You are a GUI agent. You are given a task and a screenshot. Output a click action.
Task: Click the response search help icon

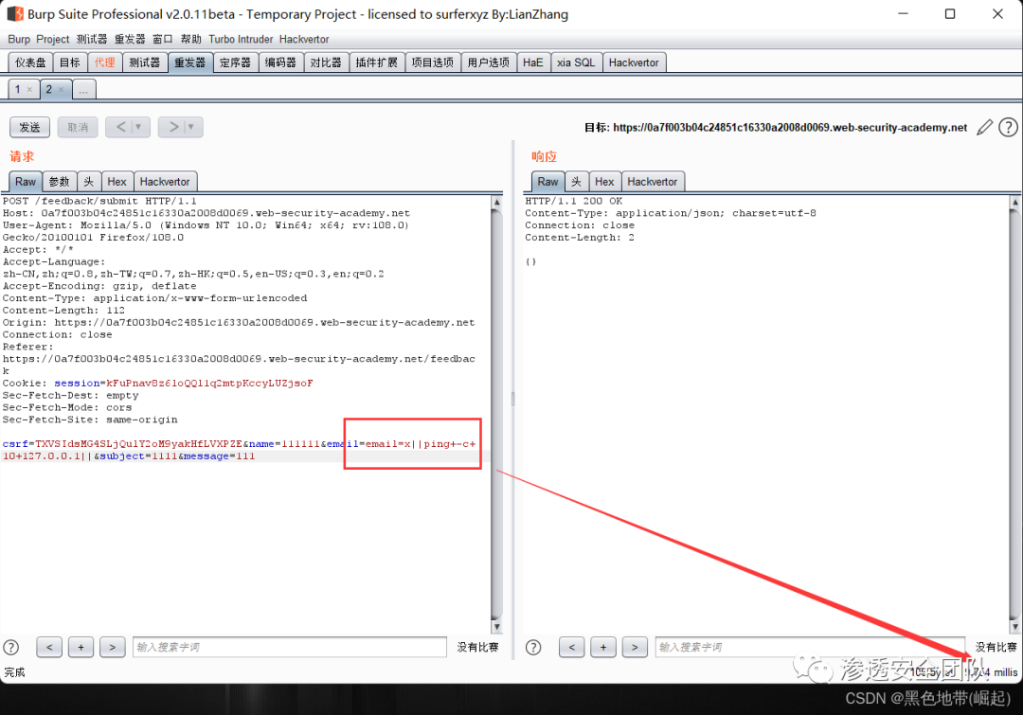tap(533, 647)
